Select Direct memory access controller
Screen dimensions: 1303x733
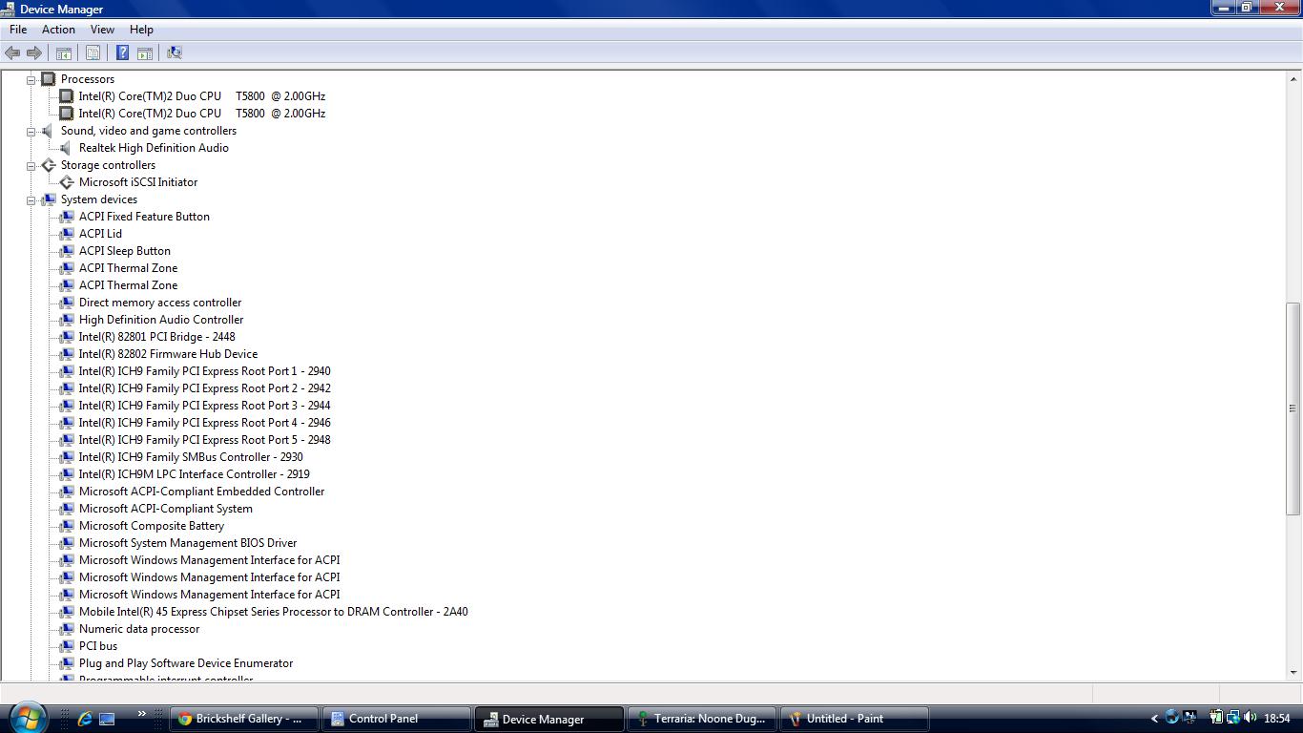(160, 303)
